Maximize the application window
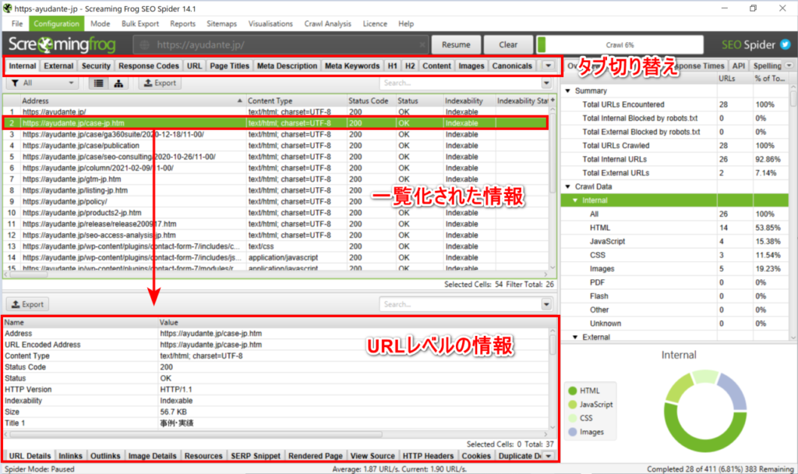The height and width of the screenshot is (474, 798). pyautogui.click(x=754, y=8)
